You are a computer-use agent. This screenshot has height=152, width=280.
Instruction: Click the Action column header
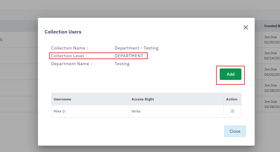pyautogui.click(x=232, y=99)
